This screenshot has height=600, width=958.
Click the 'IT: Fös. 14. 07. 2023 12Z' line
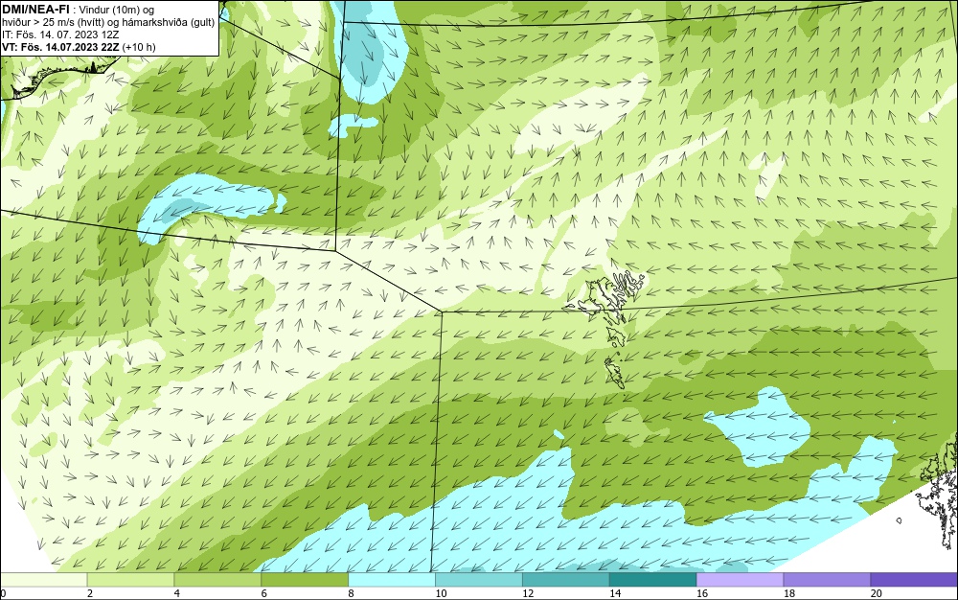point(60,35)
